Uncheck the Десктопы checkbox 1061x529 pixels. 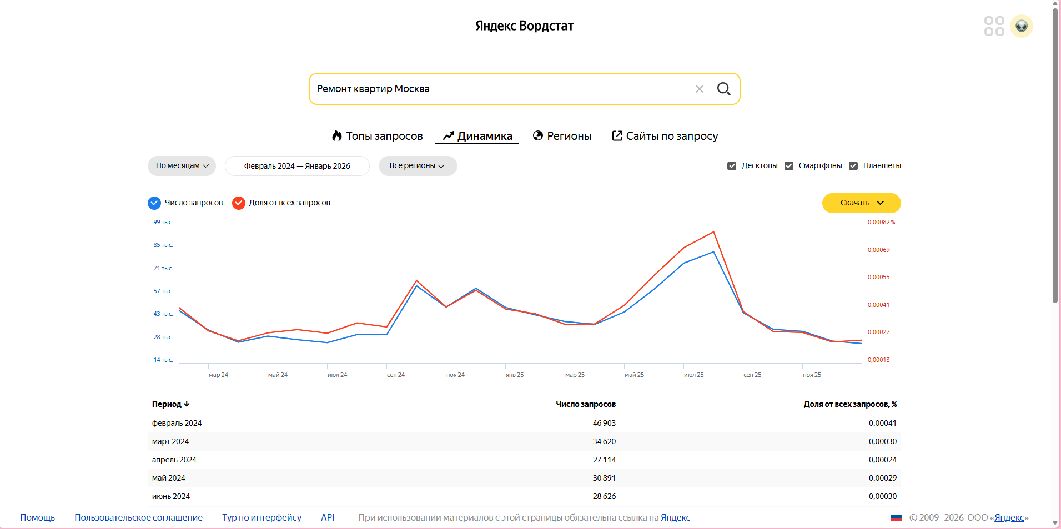(732, 166)
